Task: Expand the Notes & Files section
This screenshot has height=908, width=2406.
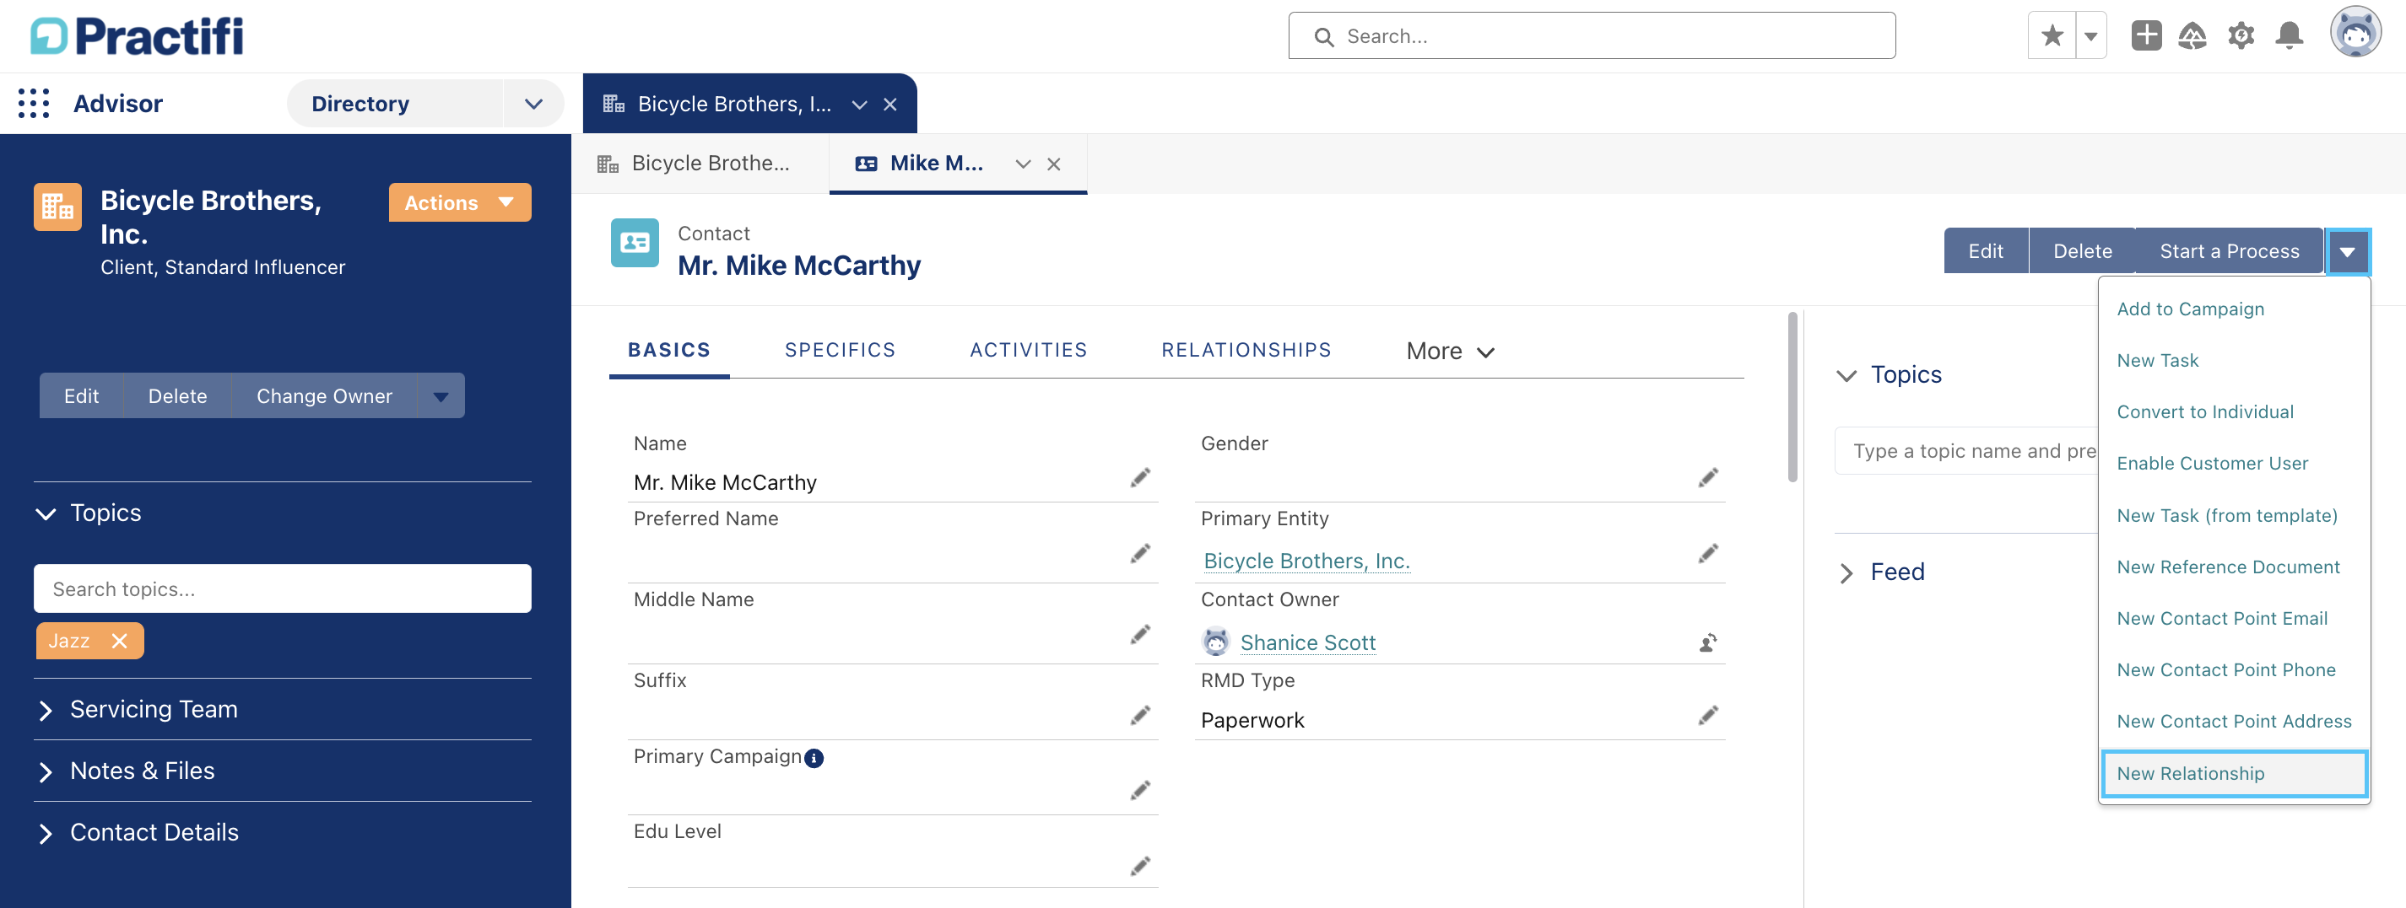Action: pos(45,771)
